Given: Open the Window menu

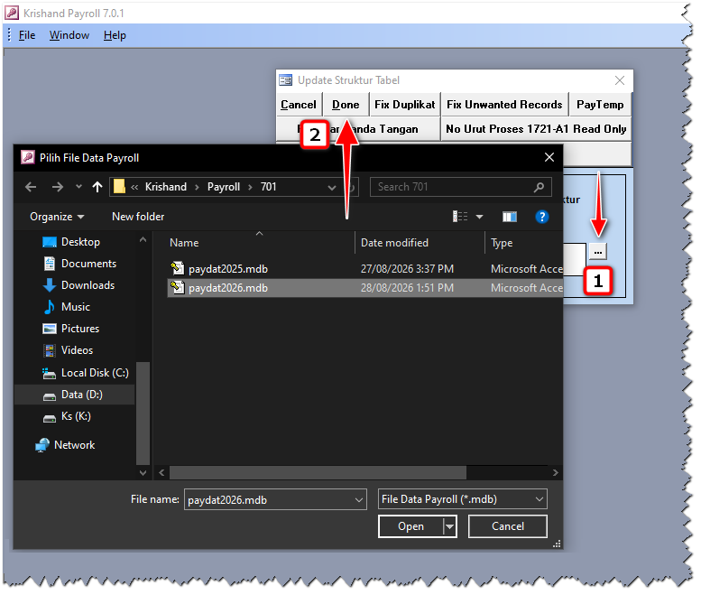Looking at the screenshot, I should click(69, 35).
